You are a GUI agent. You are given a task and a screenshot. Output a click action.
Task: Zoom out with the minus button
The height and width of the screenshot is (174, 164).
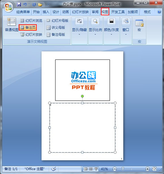115,169
